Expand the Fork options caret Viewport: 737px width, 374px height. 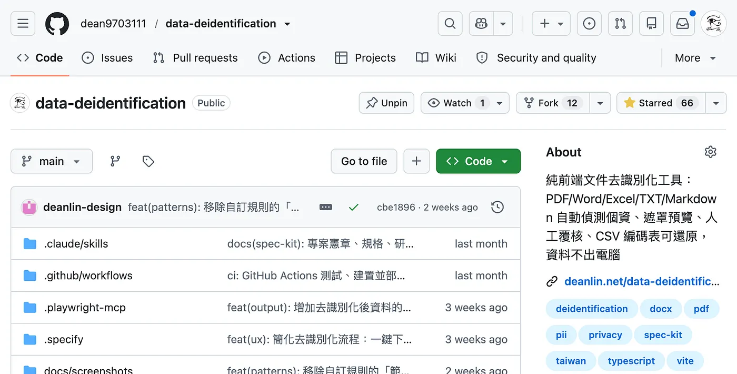pyautogui.click(x=600, y=103)
